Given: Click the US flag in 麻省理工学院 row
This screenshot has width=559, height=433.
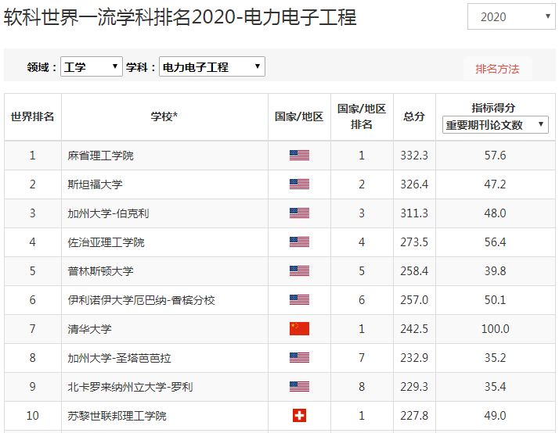Looking at the screenshot, I should (299, 156).
